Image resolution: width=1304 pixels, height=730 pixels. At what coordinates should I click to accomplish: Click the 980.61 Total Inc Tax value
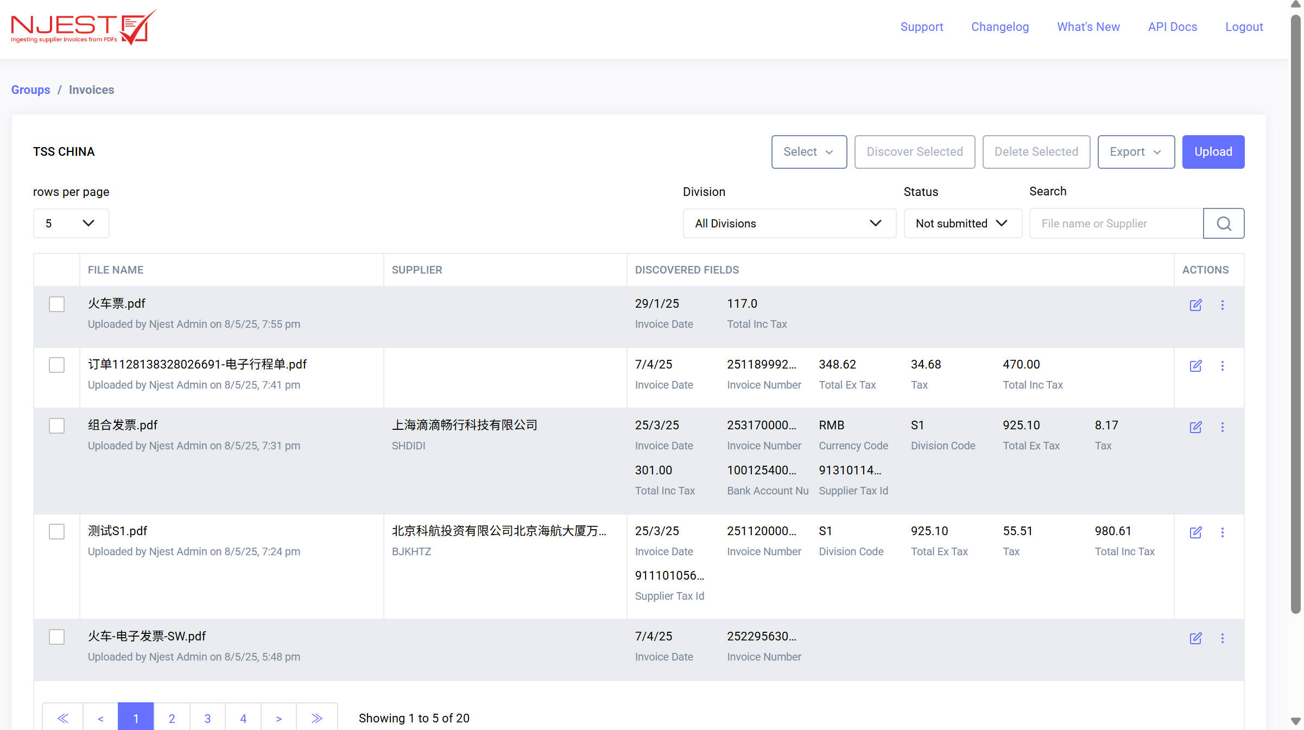coord(1112,531)
